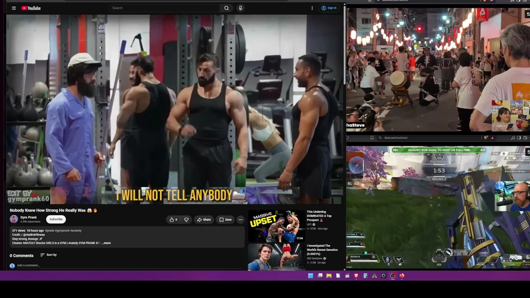
Task: Open Calculator from the taskbar
Action: 365,276
